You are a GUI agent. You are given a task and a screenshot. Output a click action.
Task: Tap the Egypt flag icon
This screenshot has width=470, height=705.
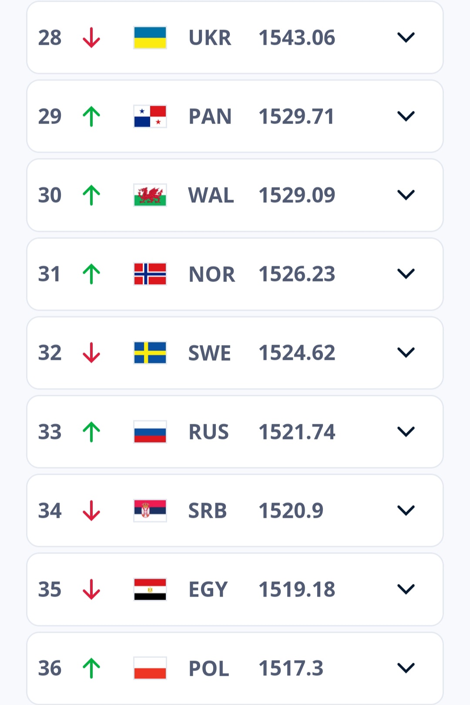pos(150,589)
